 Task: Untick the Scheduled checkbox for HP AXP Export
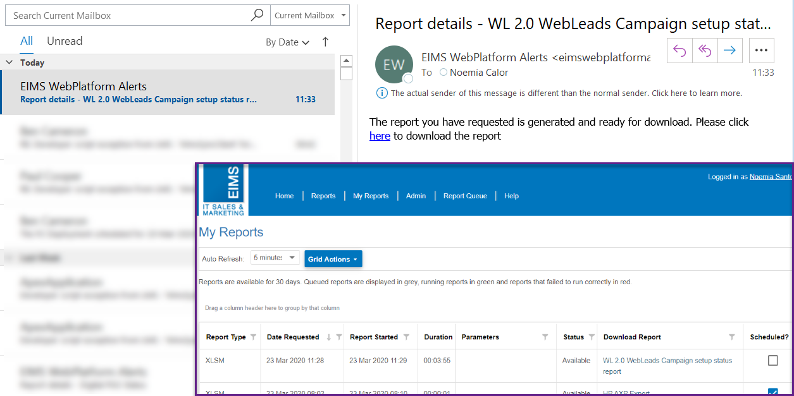click(x=772, y=392)
